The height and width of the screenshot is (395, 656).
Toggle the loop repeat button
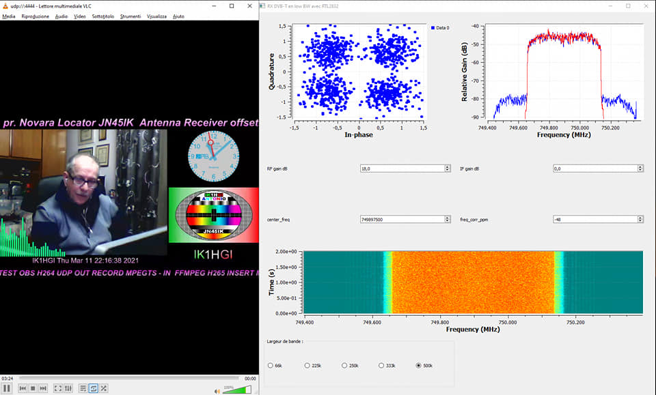[93, 388]
